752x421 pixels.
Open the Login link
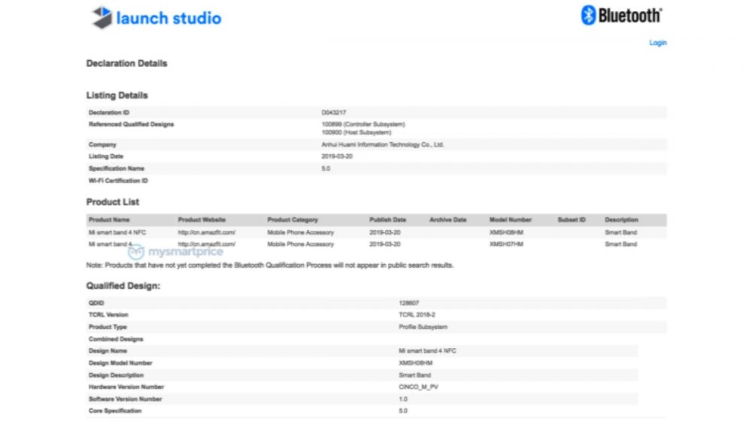coord(657,43)
